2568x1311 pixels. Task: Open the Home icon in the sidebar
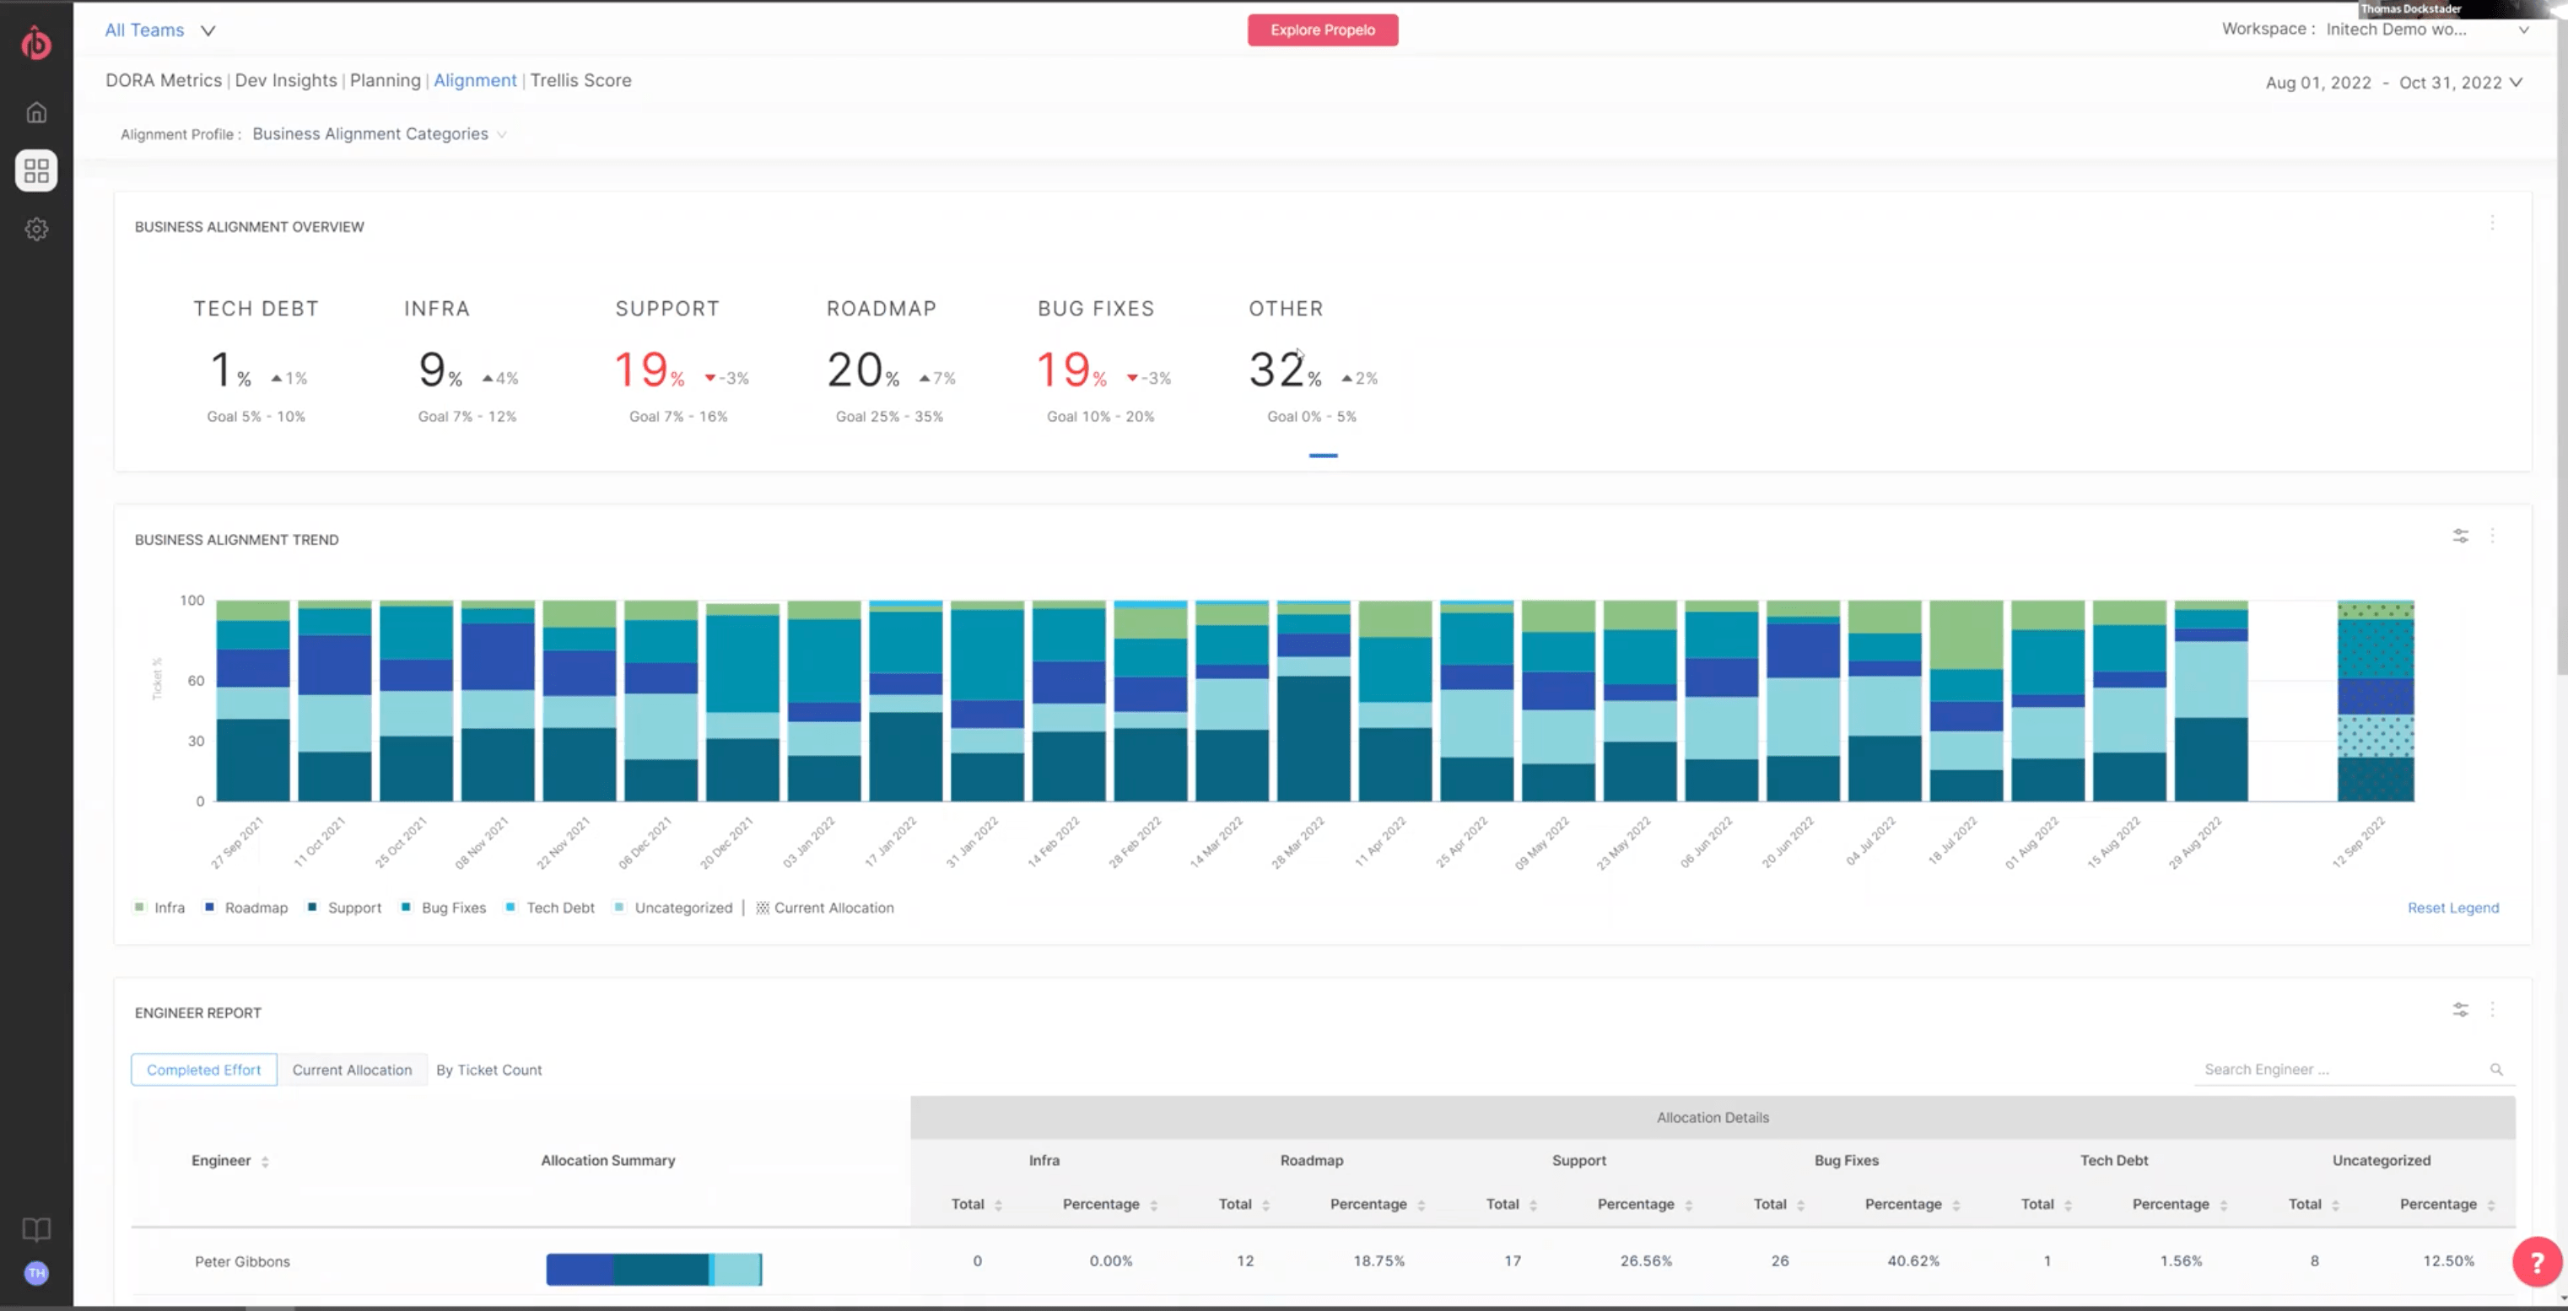36,111
